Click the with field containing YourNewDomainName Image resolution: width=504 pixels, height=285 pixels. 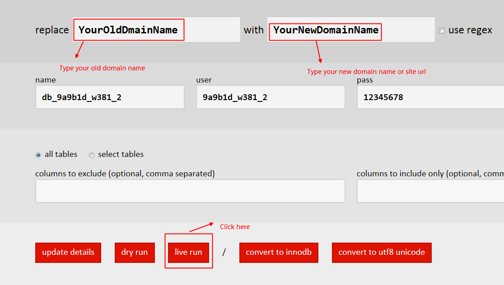tap(350, 30)
